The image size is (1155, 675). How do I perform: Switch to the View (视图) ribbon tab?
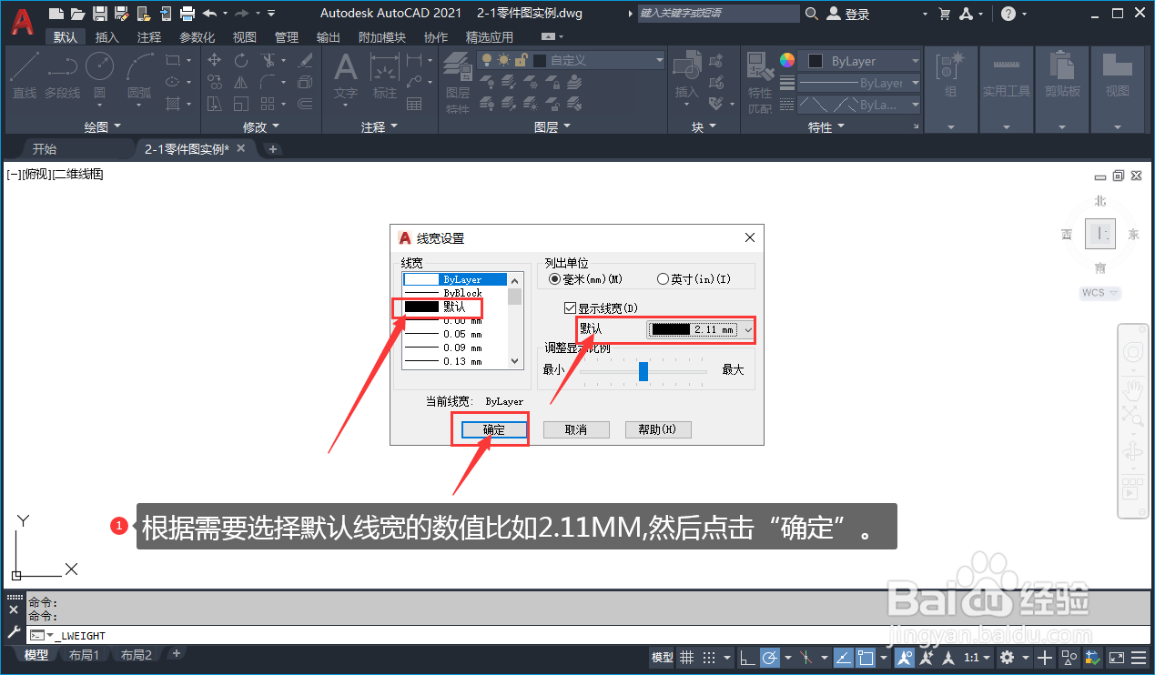(x=245, y=37)
